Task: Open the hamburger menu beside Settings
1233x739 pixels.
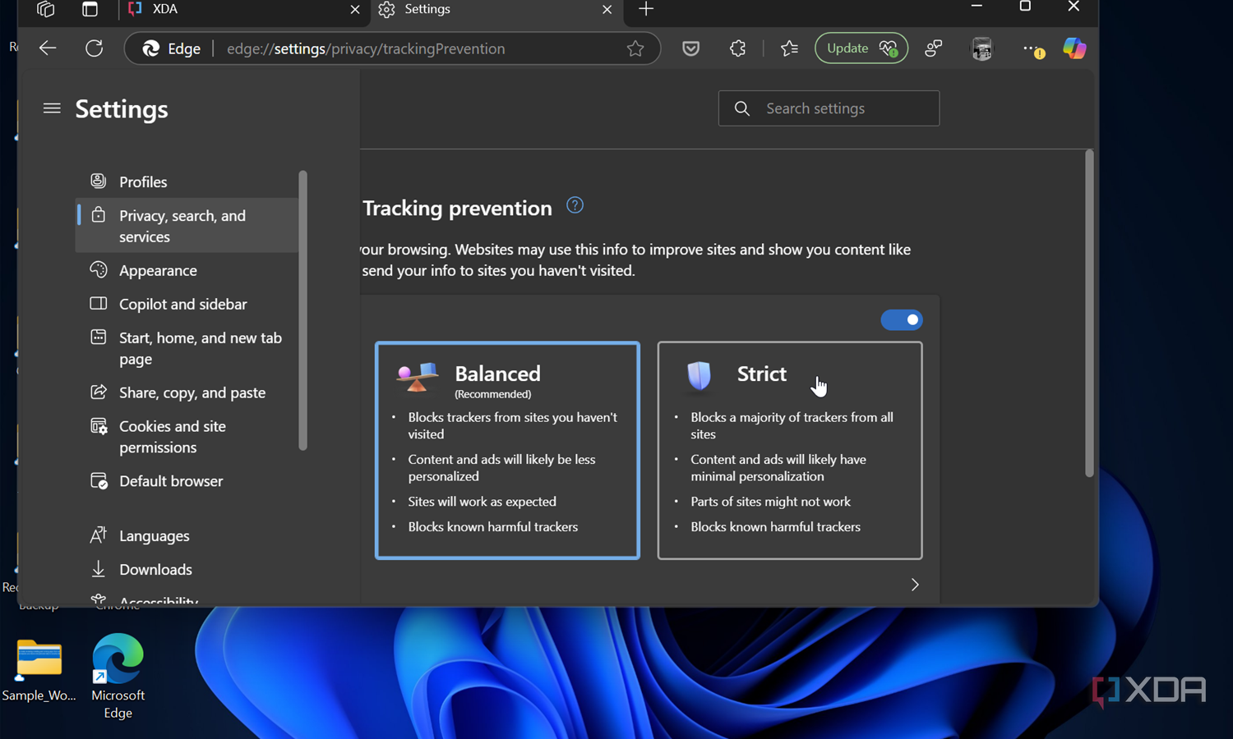Action: 52,108
